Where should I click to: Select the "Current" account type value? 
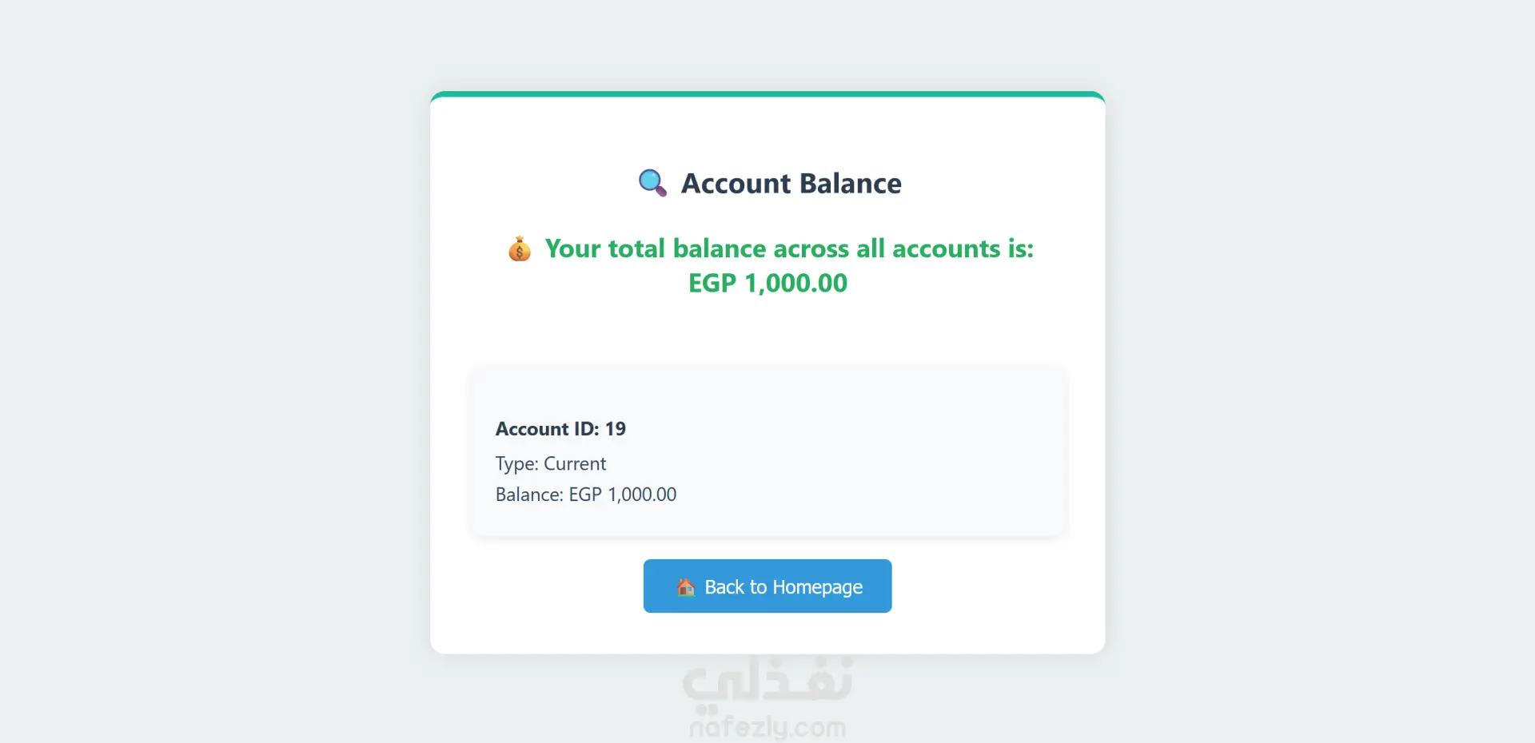[575, 464]
